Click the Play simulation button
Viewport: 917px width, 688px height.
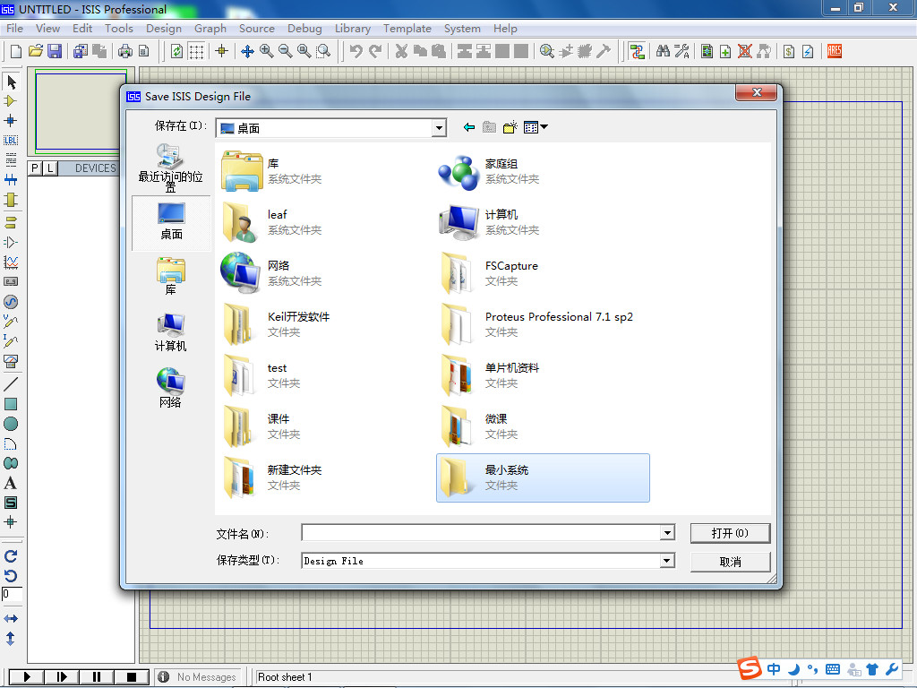26,677
